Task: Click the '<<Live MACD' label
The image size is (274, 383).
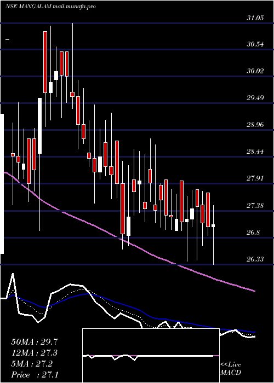Action: 231,369
